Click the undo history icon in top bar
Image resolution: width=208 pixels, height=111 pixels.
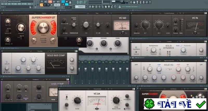(x=131, y=2)
